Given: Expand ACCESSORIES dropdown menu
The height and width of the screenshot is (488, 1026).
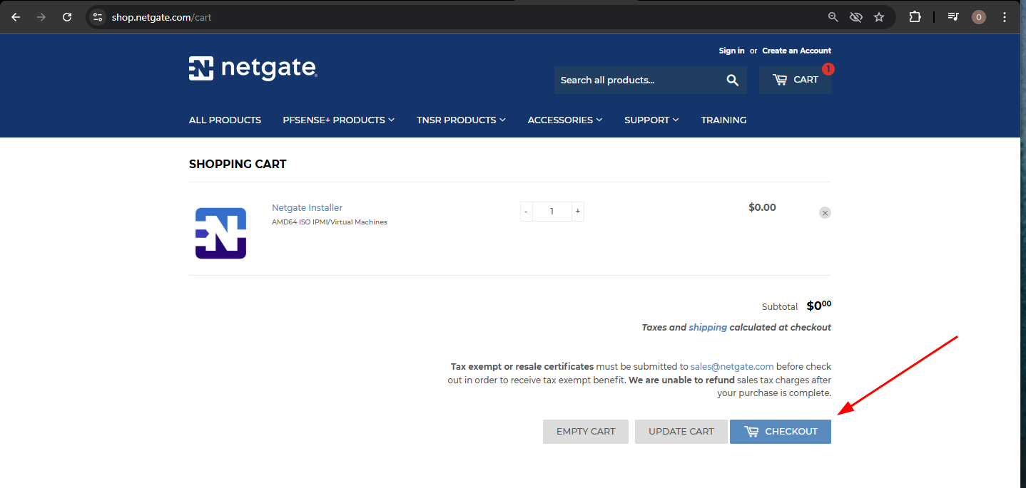Looking at the screenshot, I should [565, 120].
